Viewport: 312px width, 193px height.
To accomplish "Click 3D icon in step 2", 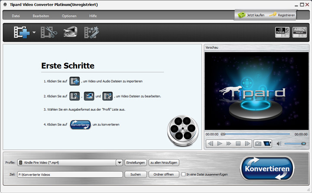I will pos(89,96).
